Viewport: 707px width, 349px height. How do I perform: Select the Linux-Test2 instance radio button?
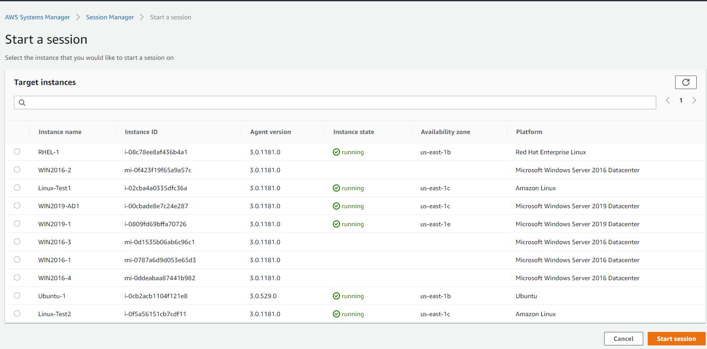tap(17, 313)
